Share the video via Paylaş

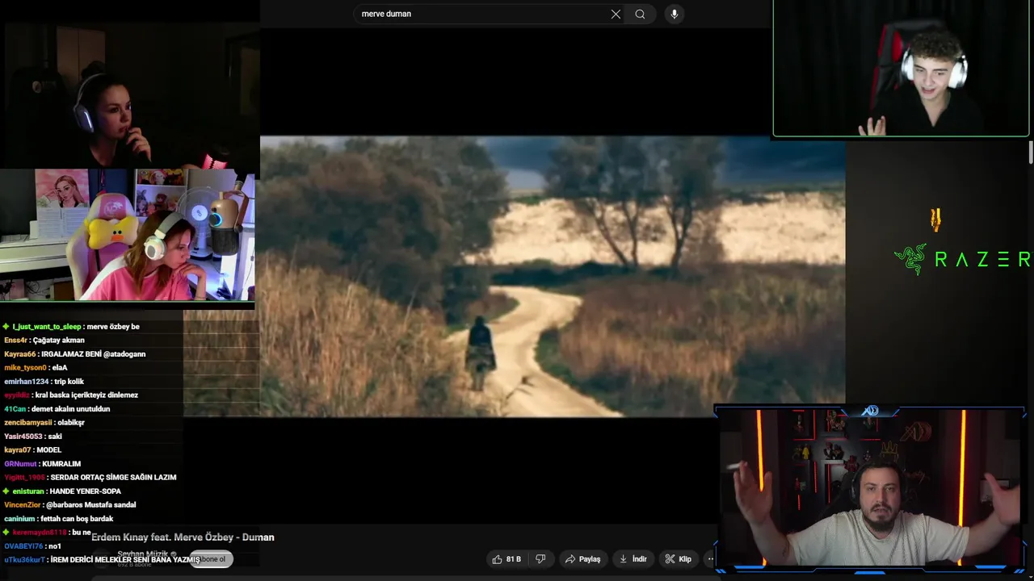583,559
